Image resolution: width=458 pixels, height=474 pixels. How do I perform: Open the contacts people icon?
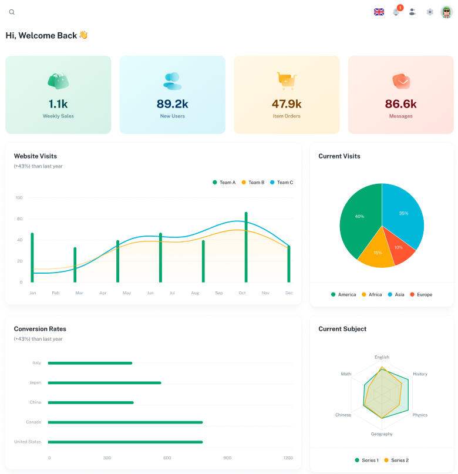pyautogui.click(x=413, y=12)
